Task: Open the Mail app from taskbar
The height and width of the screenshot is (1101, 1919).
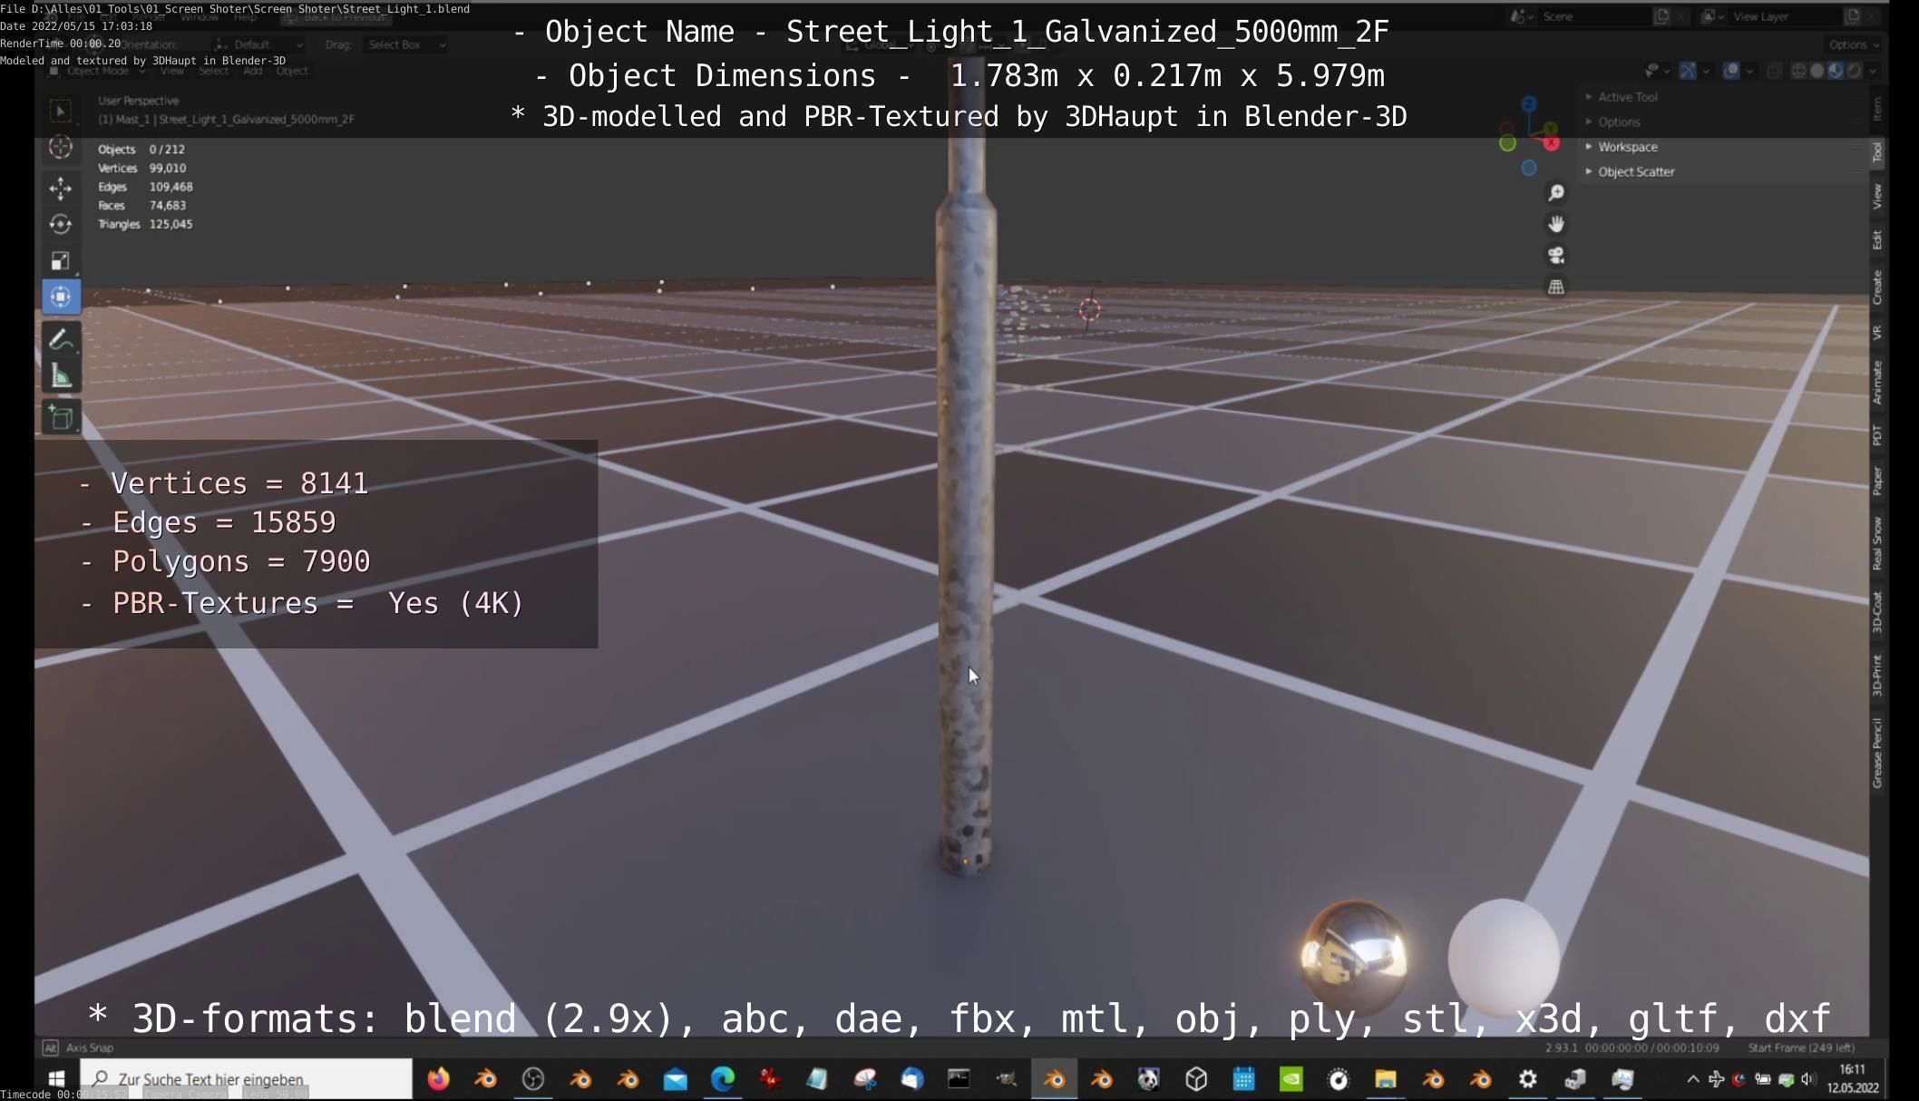Action: [x=676, y=1079]
